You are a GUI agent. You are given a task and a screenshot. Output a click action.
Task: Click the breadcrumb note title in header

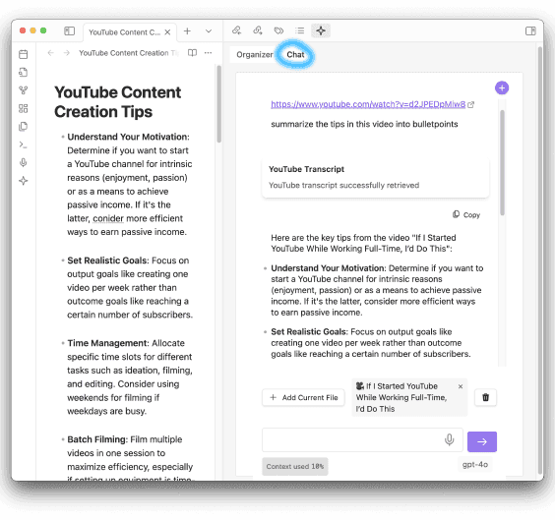[129, 53]
